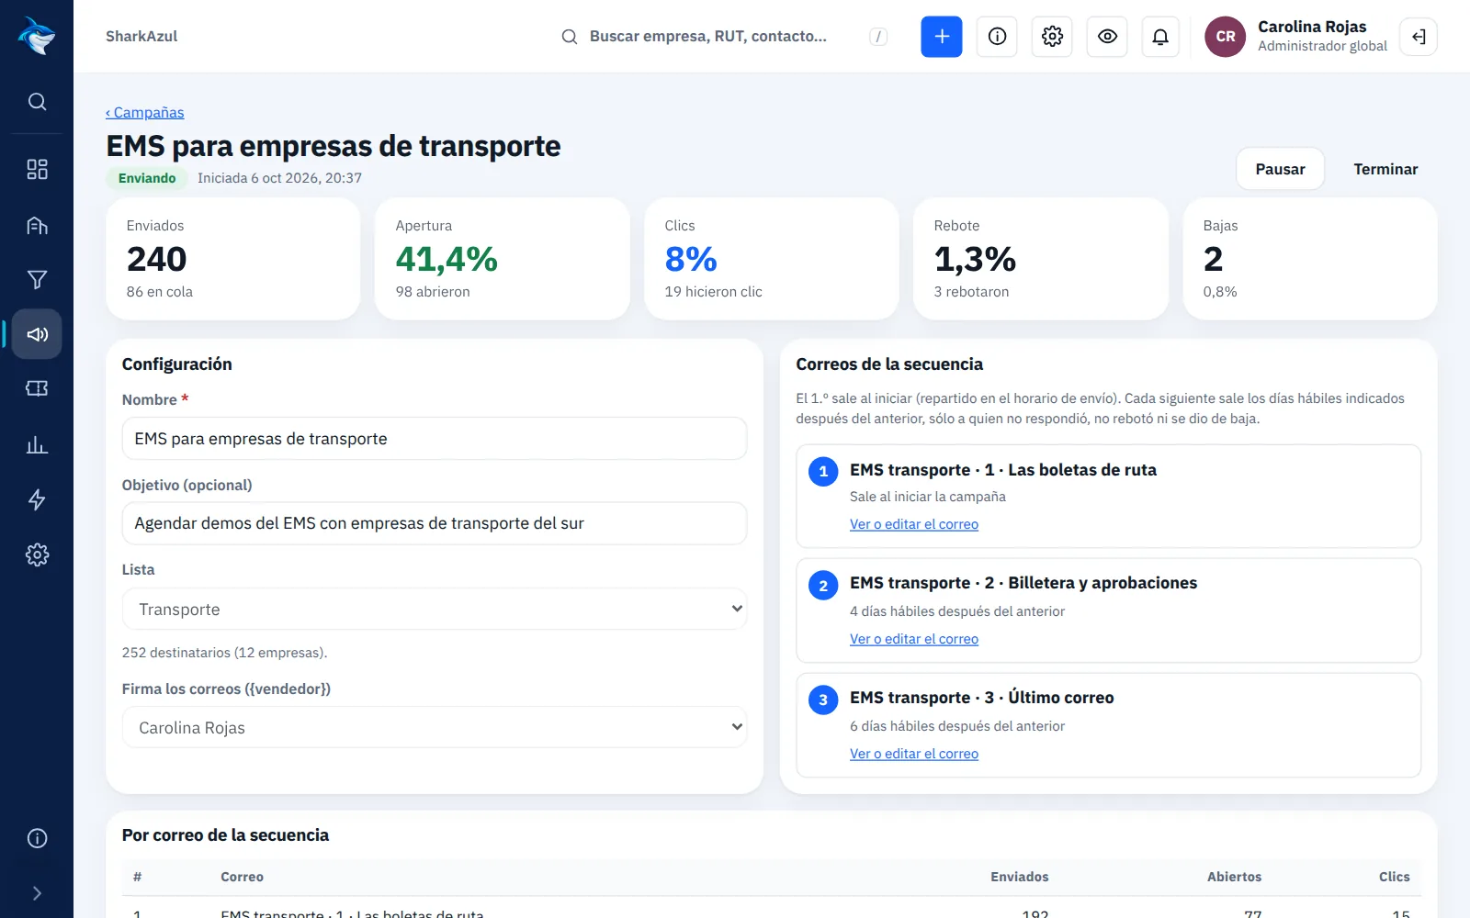Screen dimensions: 1470x918
Task: Open the Firma los correos dropdown
Action: (x=435, y=727)
